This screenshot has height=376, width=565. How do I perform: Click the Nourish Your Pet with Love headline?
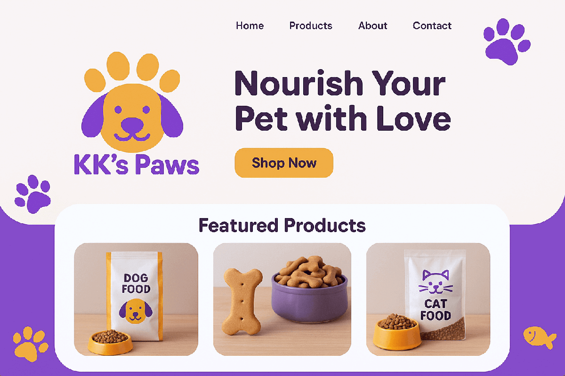(342, 101)
